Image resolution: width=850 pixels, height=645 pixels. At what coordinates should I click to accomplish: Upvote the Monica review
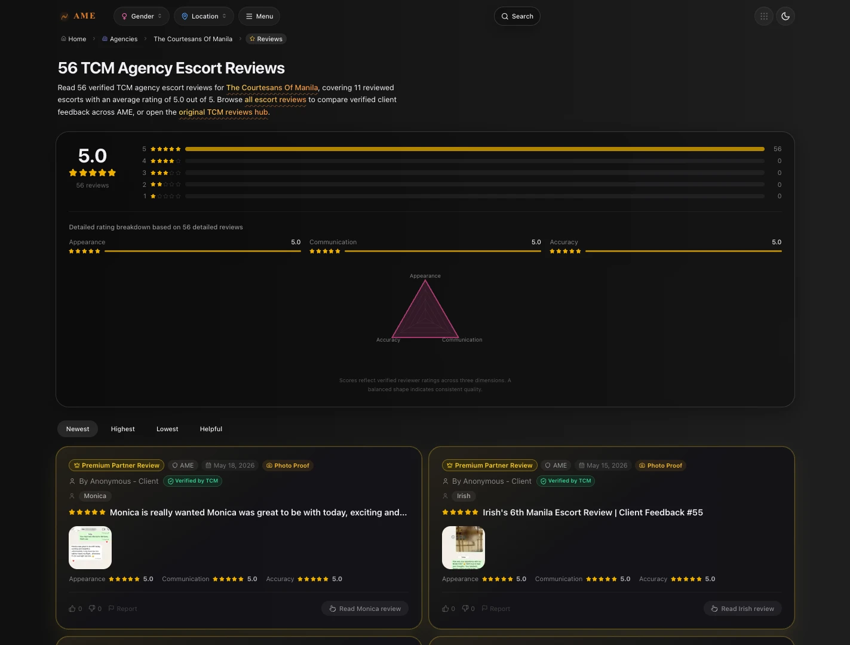coord(75,609)
